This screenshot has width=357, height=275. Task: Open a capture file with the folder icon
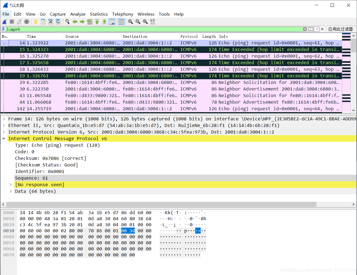(36, 22)
